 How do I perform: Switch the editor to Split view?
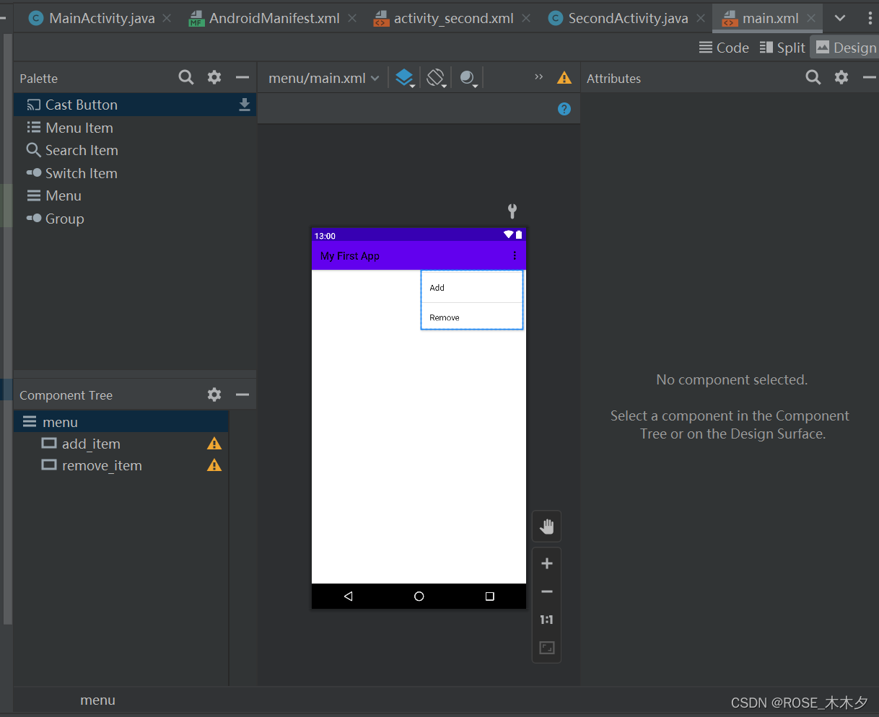pos(782,48)
